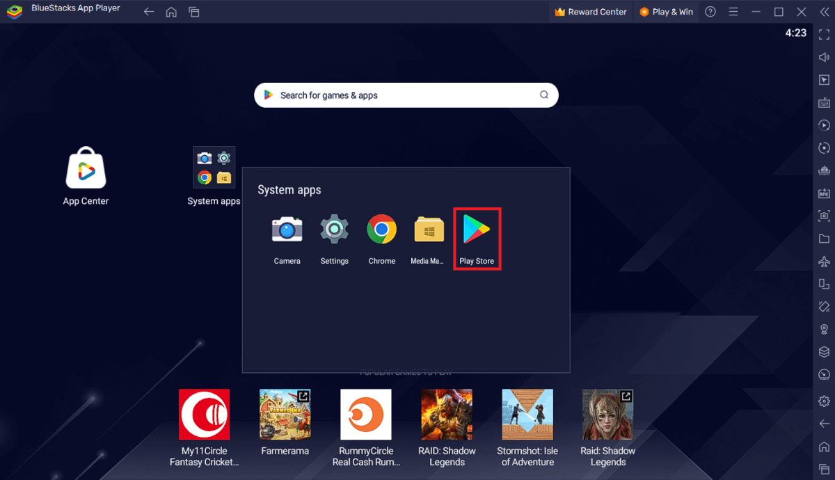This screenshot has height=480, width=835.
Task: Open the Multi-instance manager icon
Action: [824, 170]
